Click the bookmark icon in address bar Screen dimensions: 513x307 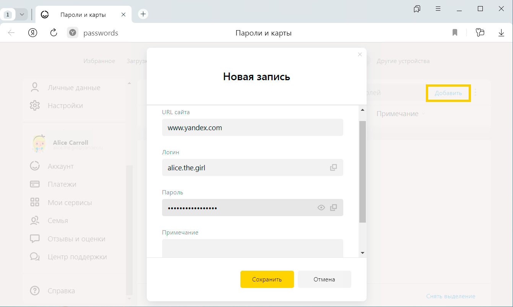point(455,33)
